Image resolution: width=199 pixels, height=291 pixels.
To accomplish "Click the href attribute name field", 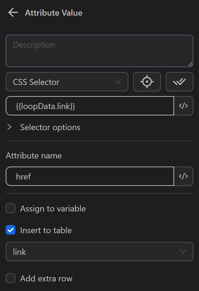I will tap(90, 176).
